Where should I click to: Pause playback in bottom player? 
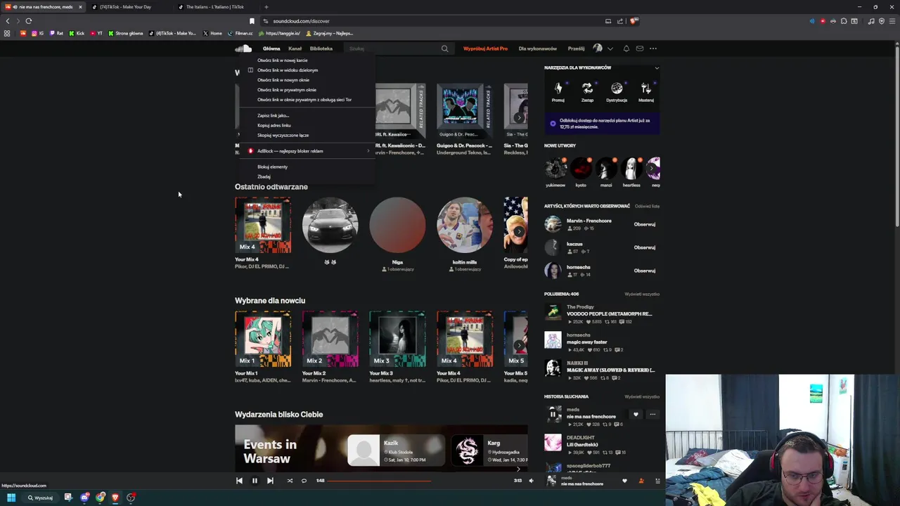[255, 481]
